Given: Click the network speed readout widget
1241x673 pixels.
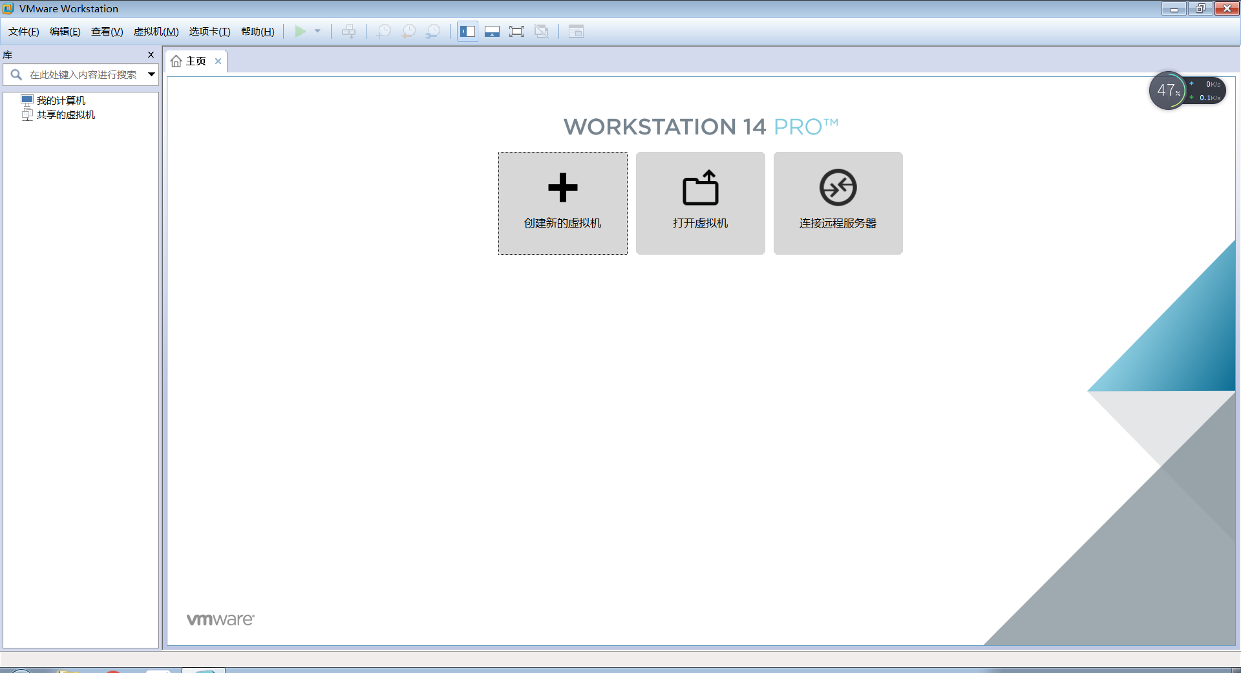Looking at the screenshot, I should point(1206,91).
